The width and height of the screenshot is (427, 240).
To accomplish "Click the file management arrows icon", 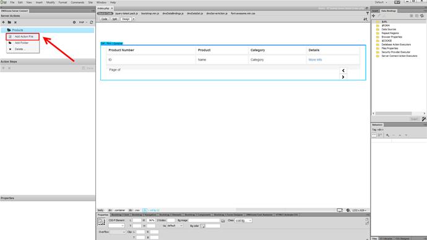I will point(365,19).
